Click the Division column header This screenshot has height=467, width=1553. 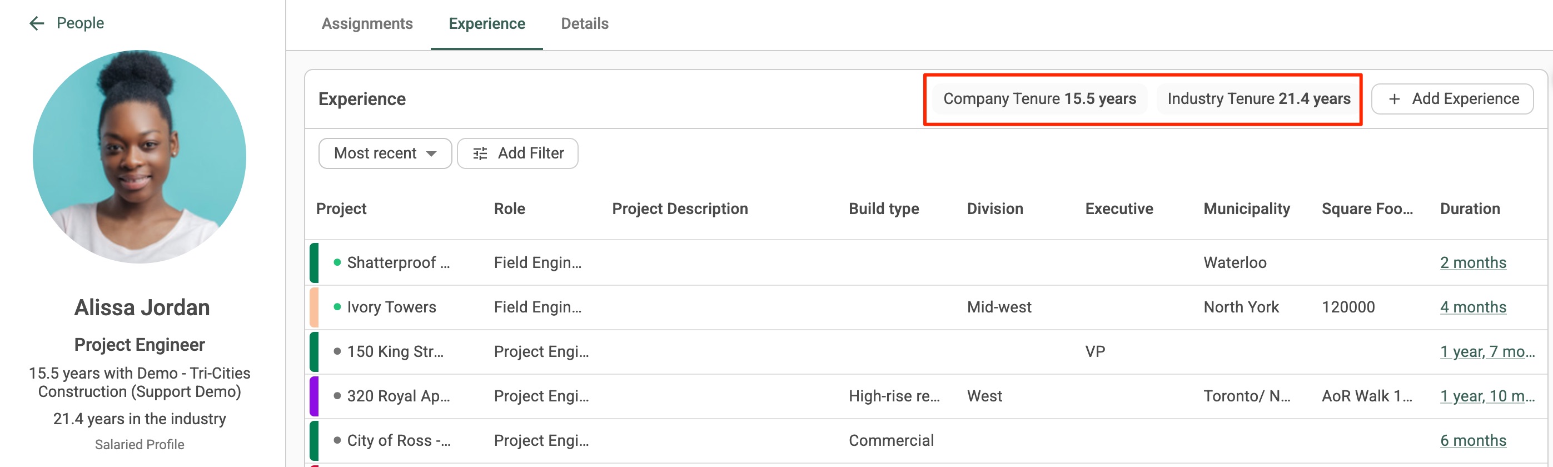point(995,209)
